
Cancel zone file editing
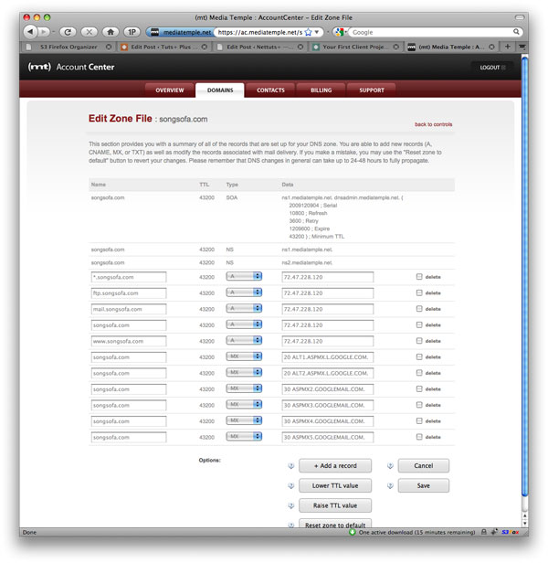[x=424, y=466]
